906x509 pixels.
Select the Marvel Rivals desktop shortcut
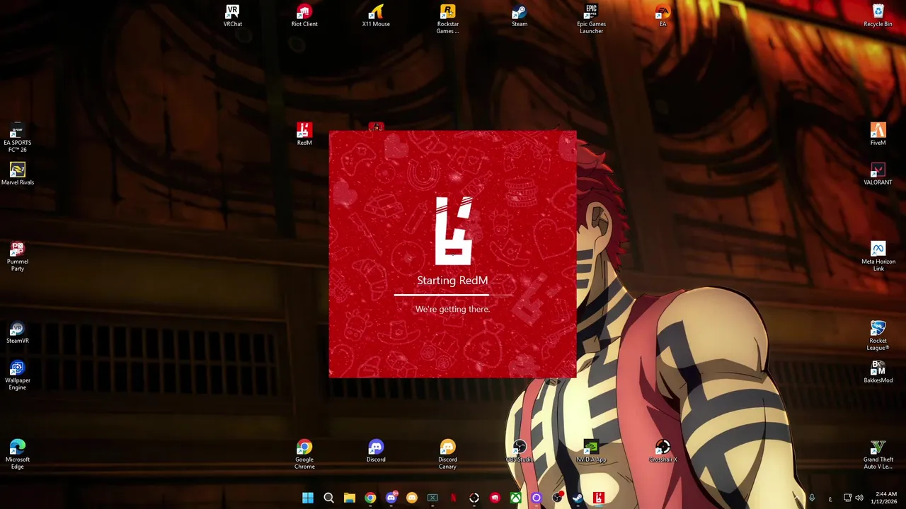click(x=18, y=175)
